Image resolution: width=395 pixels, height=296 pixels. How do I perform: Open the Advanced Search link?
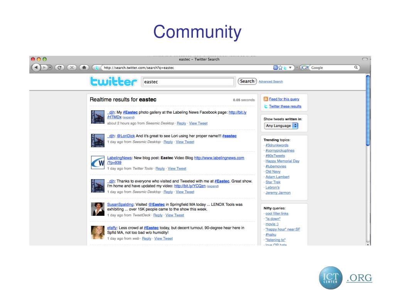coord(270,82)
